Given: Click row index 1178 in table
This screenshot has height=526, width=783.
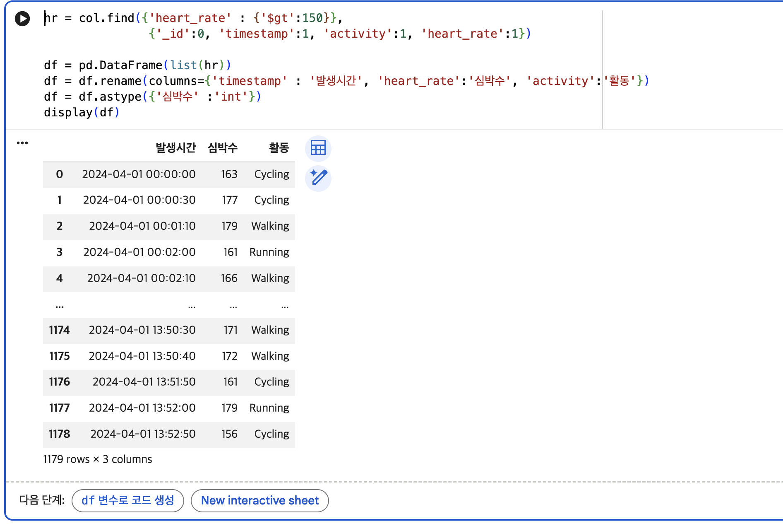Looking at the screenshot, I should [x=60, y=434].
